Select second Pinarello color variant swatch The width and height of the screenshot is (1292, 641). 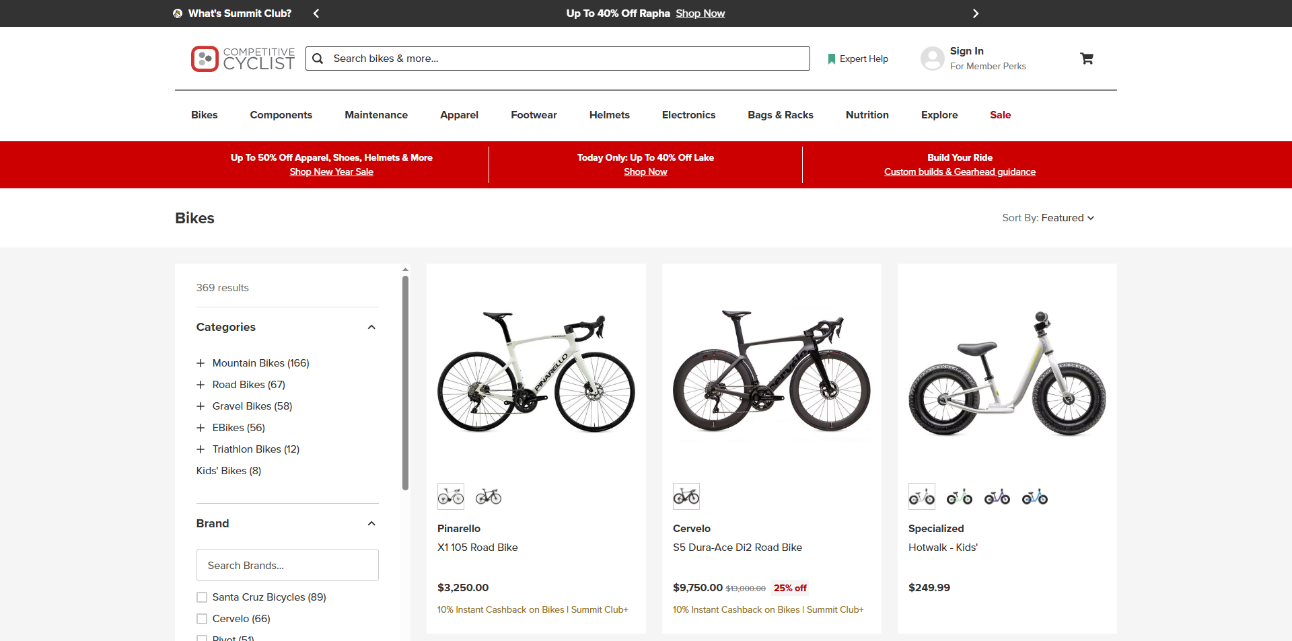489,496
